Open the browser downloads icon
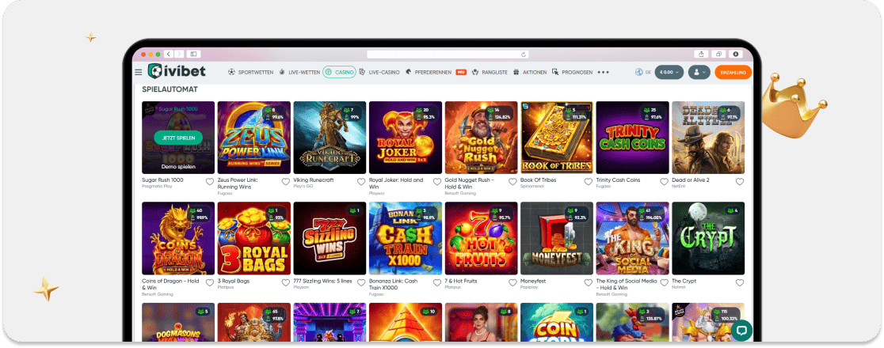884x348 pixels. [735, 54]
